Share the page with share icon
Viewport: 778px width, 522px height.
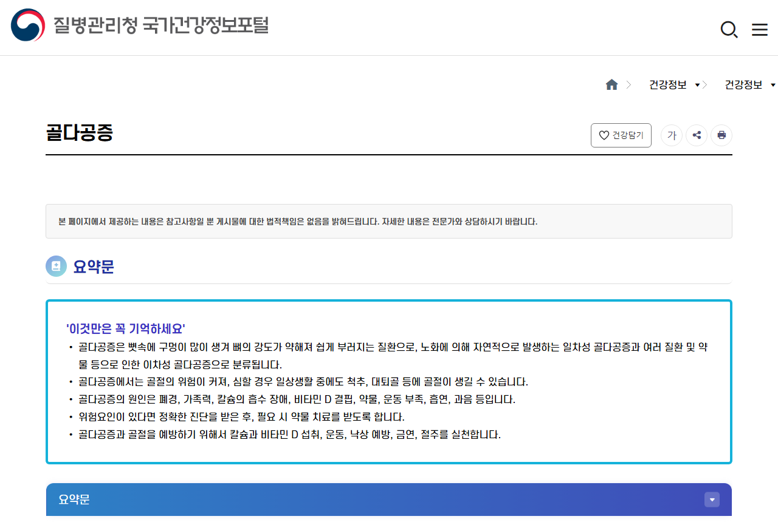(x=697, y=135)
